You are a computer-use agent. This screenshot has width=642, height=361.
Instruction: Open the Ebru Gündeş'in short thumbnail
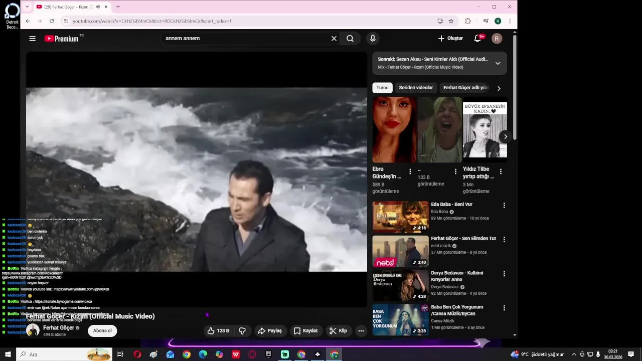click(394, 130)
